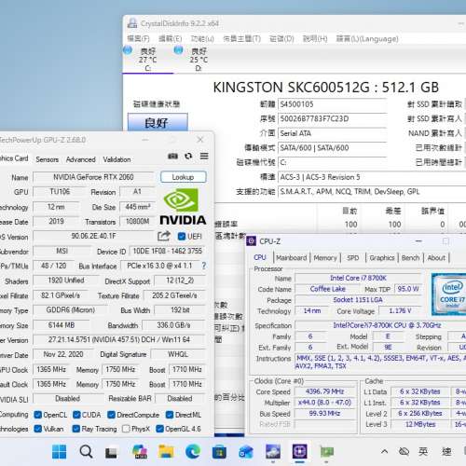Switch to CPU-Z taskbar icon
Viewport: 466px width, 466px height.
click(x=300, y=452)
